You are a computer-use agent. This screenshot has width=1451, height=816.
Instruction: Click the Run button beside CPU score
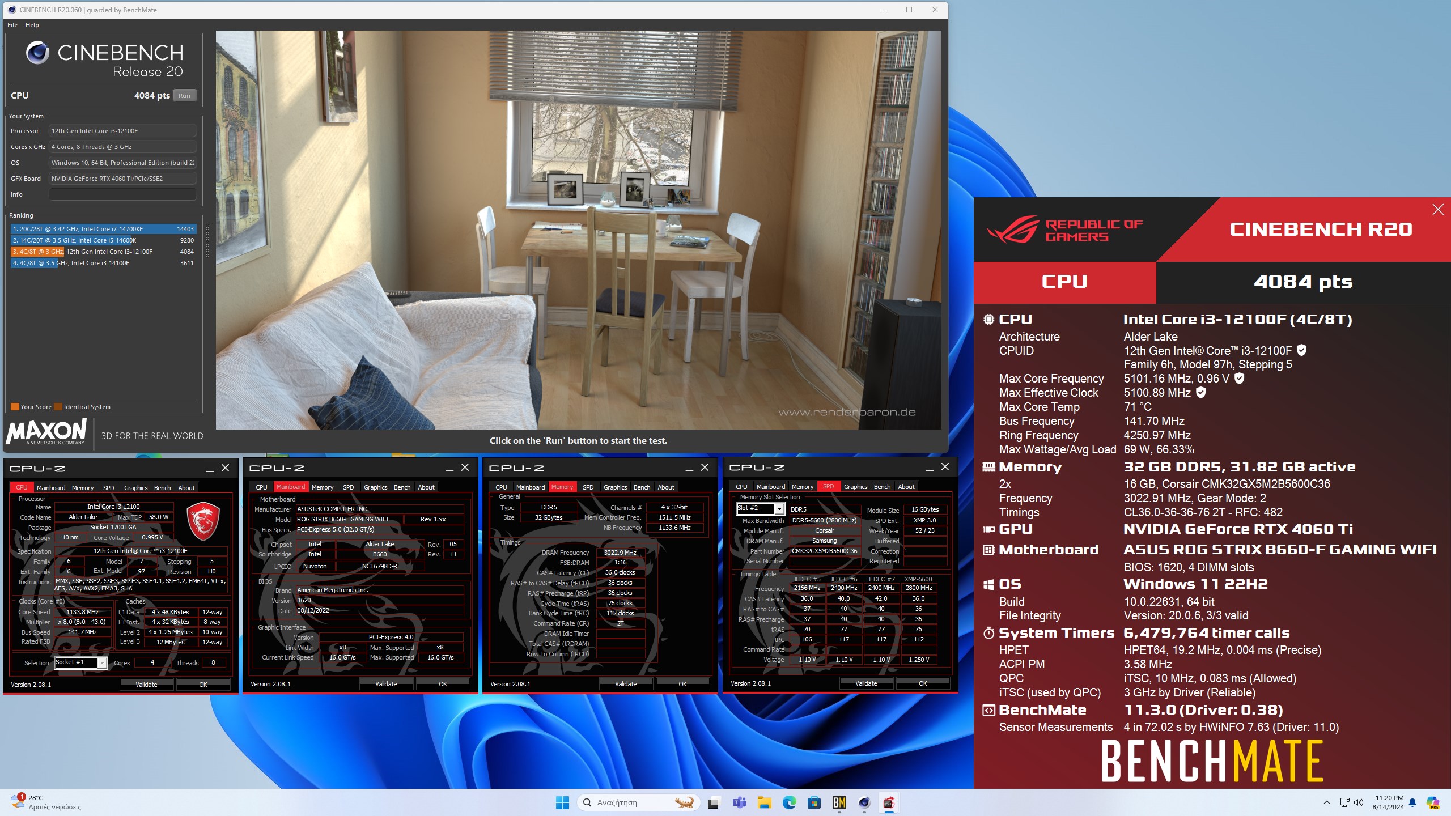point(185,96)
